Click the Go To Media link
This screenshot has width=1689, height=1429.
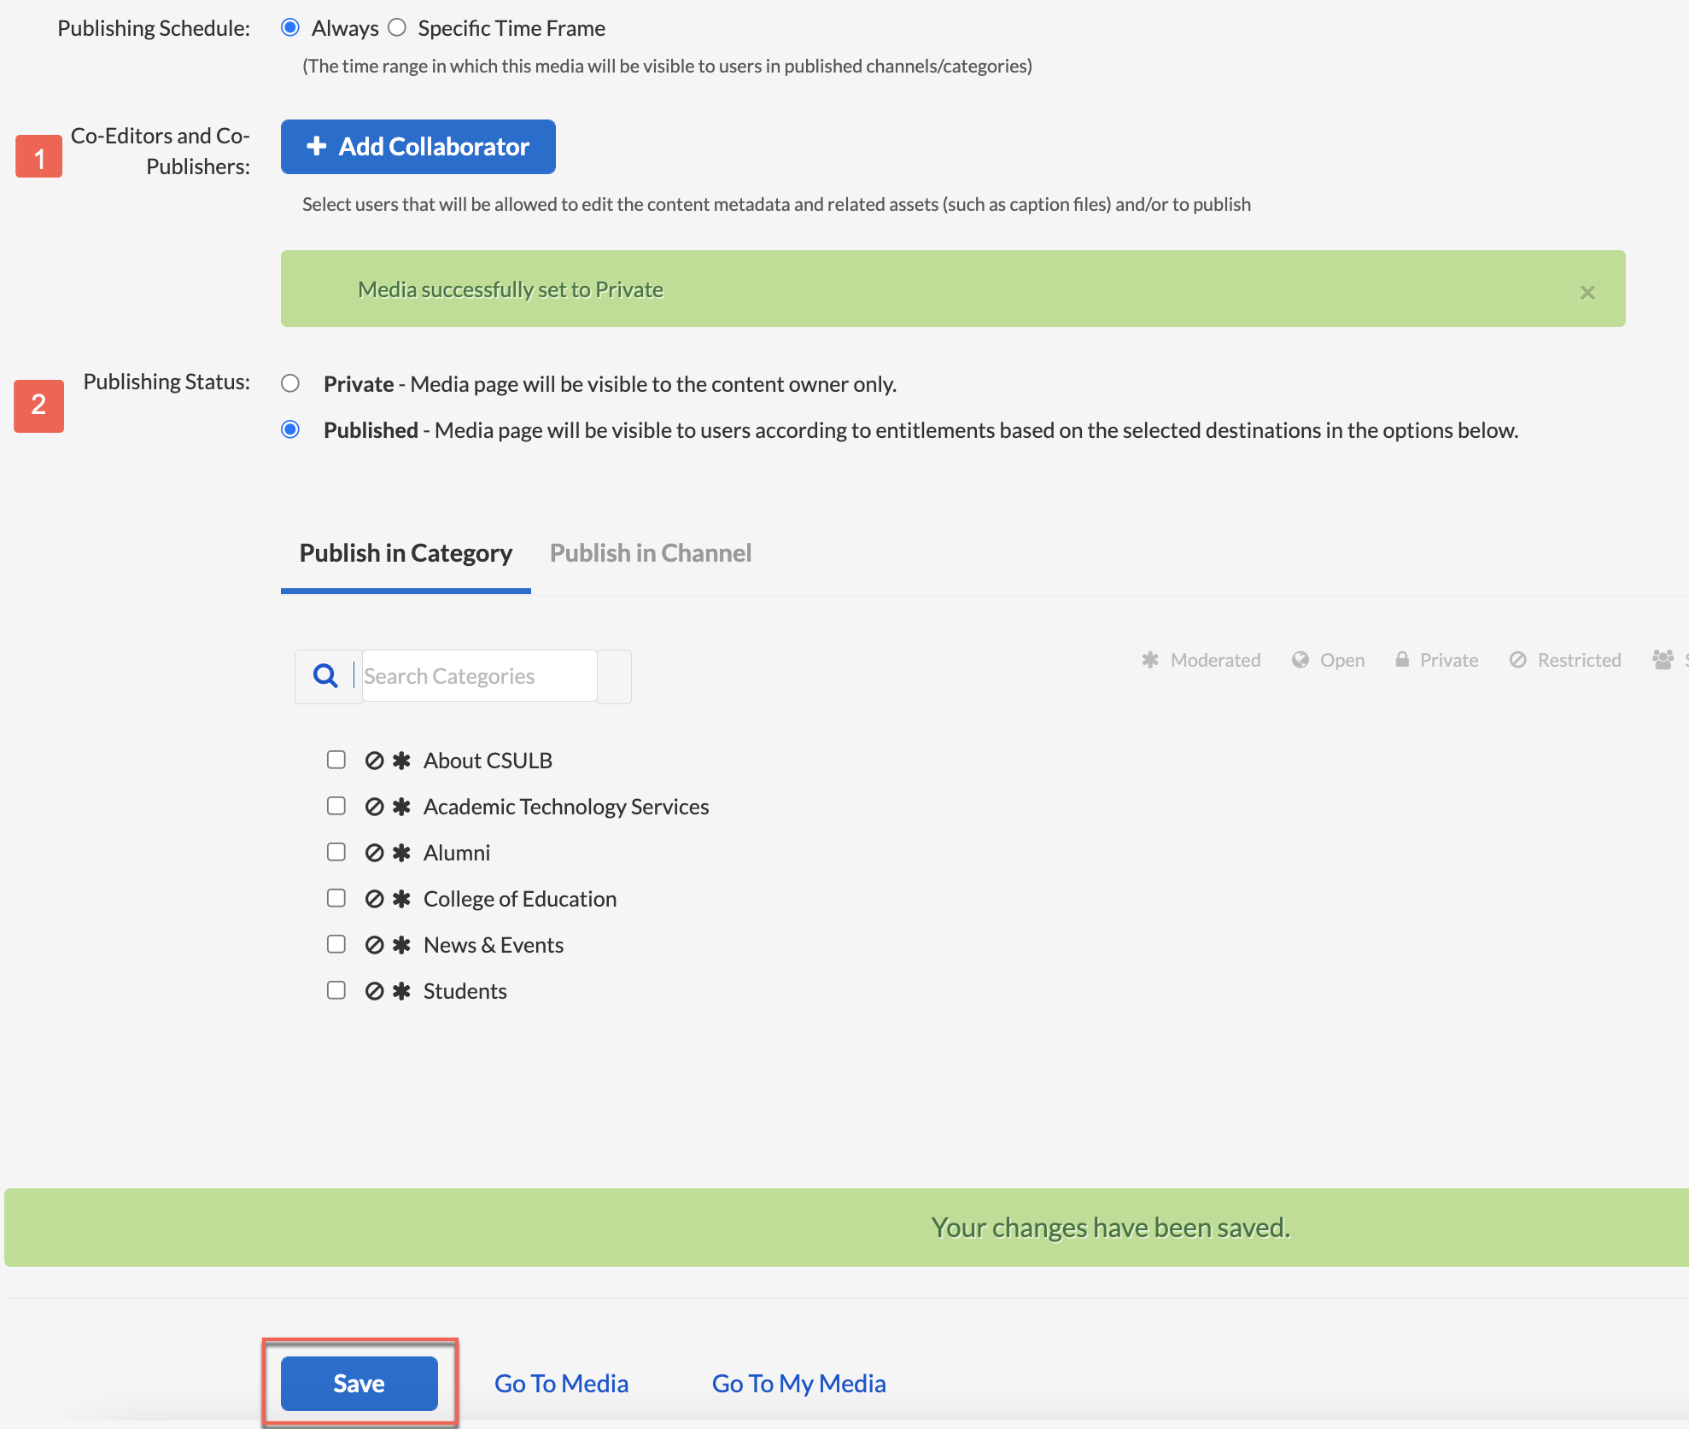(562, 1382)
